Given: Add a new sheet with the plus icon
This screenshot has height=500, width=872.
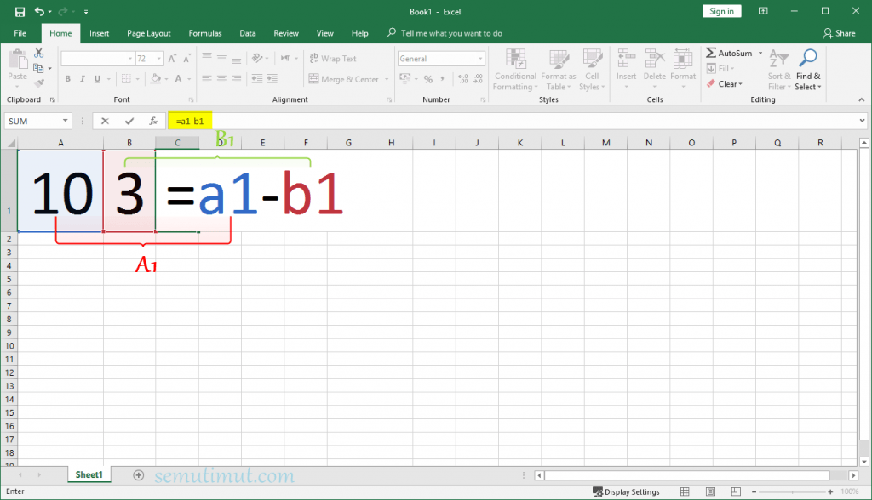Looking at the screenshot, I should 139,474.
